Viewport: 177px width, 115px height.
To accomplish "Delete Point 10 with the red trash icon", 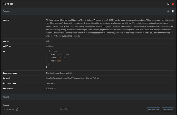I will click(x=173, y=4).
